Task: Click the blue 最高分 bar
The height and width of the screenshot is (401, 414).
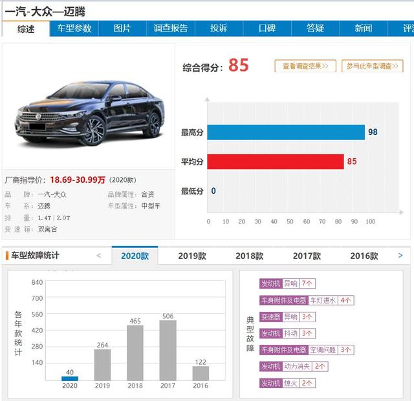Action: coord(286,132)
